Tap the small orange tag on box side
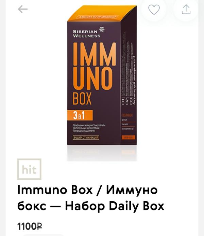Image resolution: width=204 pixels, height=236 pixels. coord(128,137)
